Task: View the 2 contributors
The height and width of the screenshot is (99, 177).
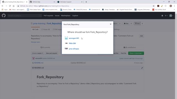Action: click(x=130, y=47)
